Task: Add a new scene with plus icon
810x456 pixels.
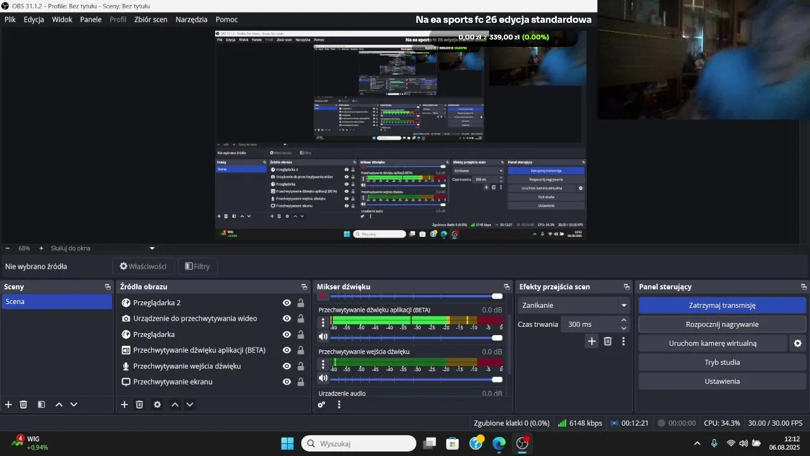Action: 8,405
